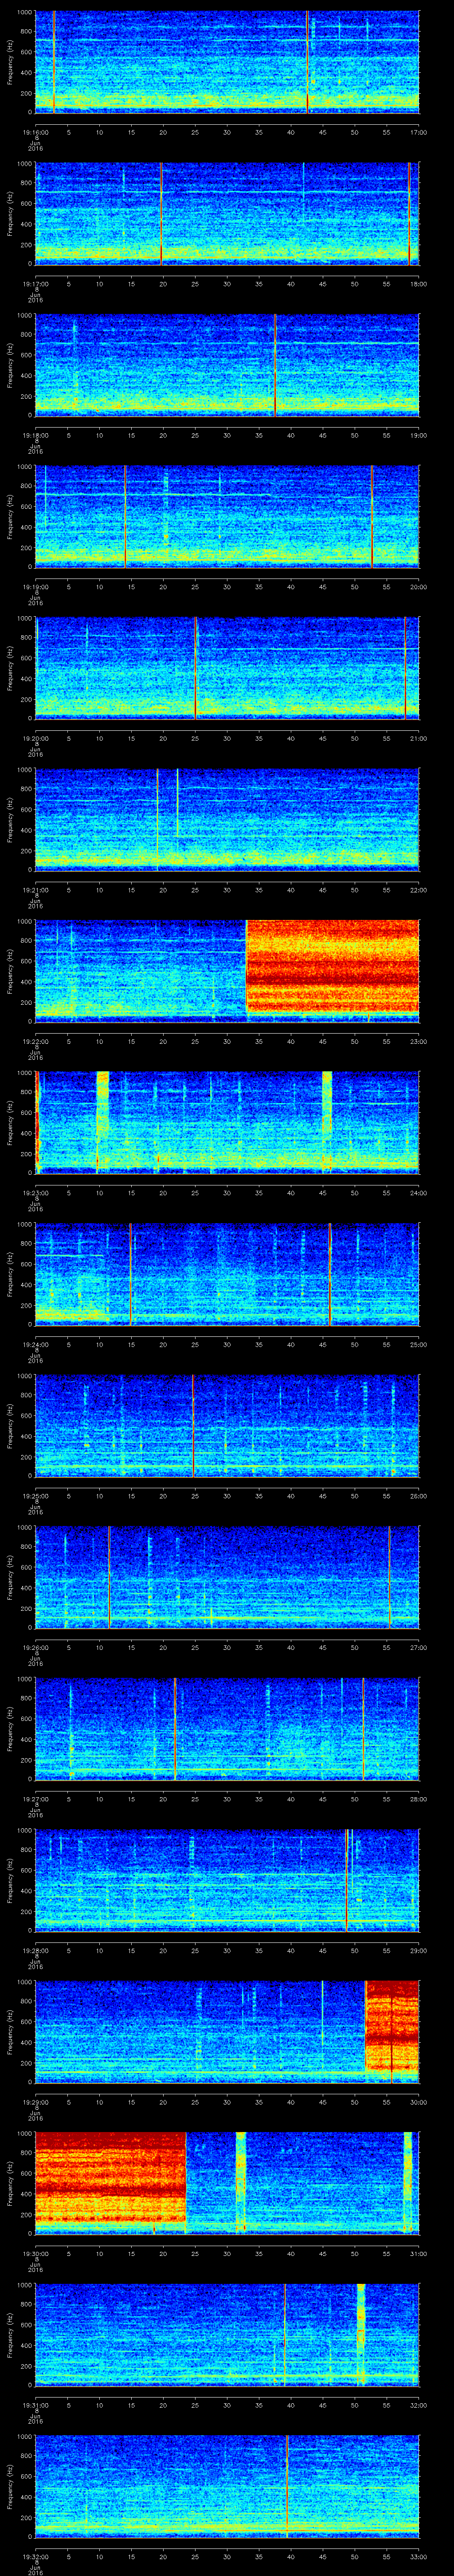The width and height of the screenshot is (454, 2576).
Task: Click the '19:23:00' start time label
Action: pyautogui.click(x=36, y=1193)
